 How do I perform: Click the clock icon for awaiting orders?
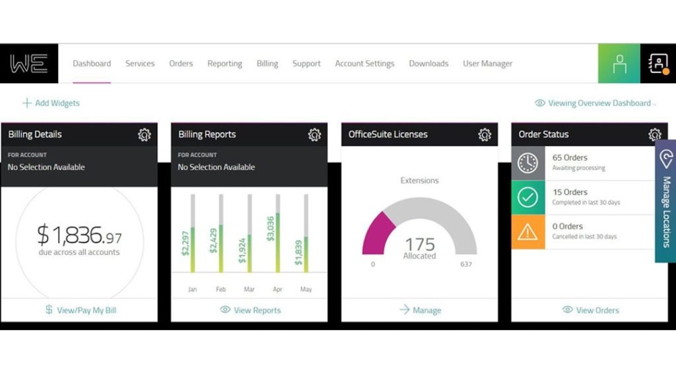[x=527, y=163]
